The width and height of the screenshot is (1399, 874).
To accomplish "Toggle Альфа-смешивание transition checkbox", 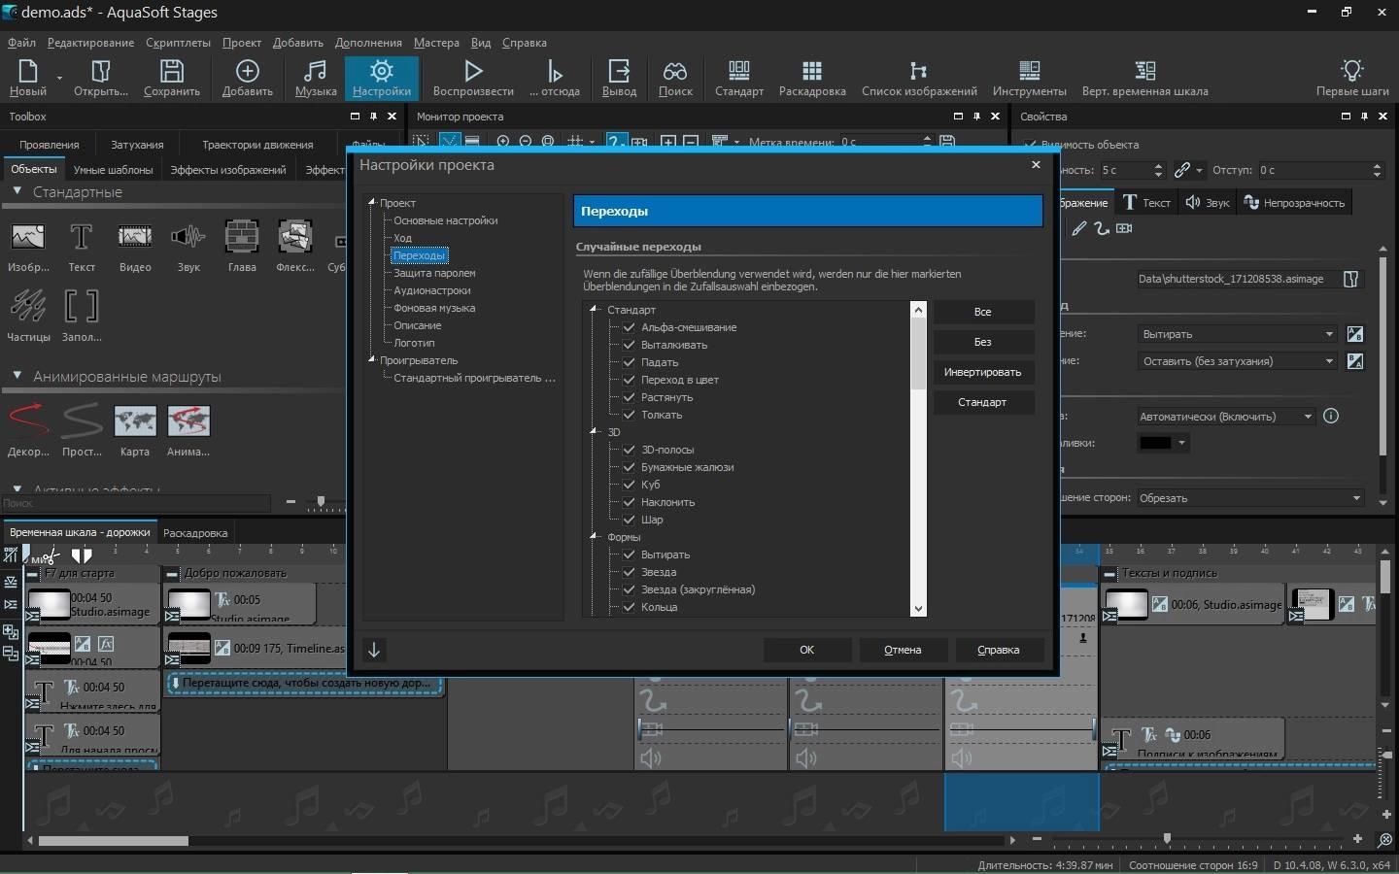I will [629, 327].
